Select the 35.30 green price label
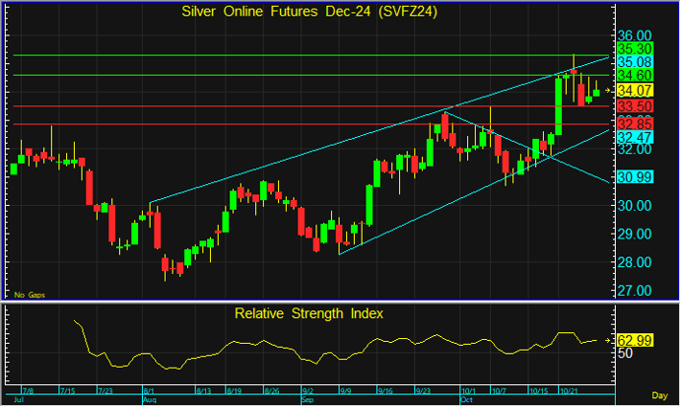 tap(635, 48)
